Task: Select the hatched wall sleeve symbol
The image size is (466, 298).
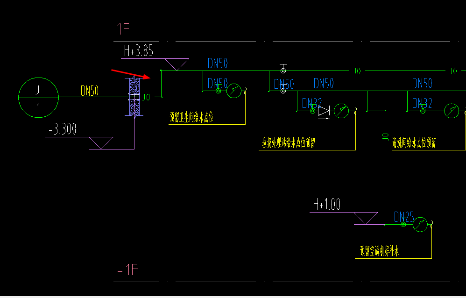Action: pyautogui.click(x=134, y=97)
